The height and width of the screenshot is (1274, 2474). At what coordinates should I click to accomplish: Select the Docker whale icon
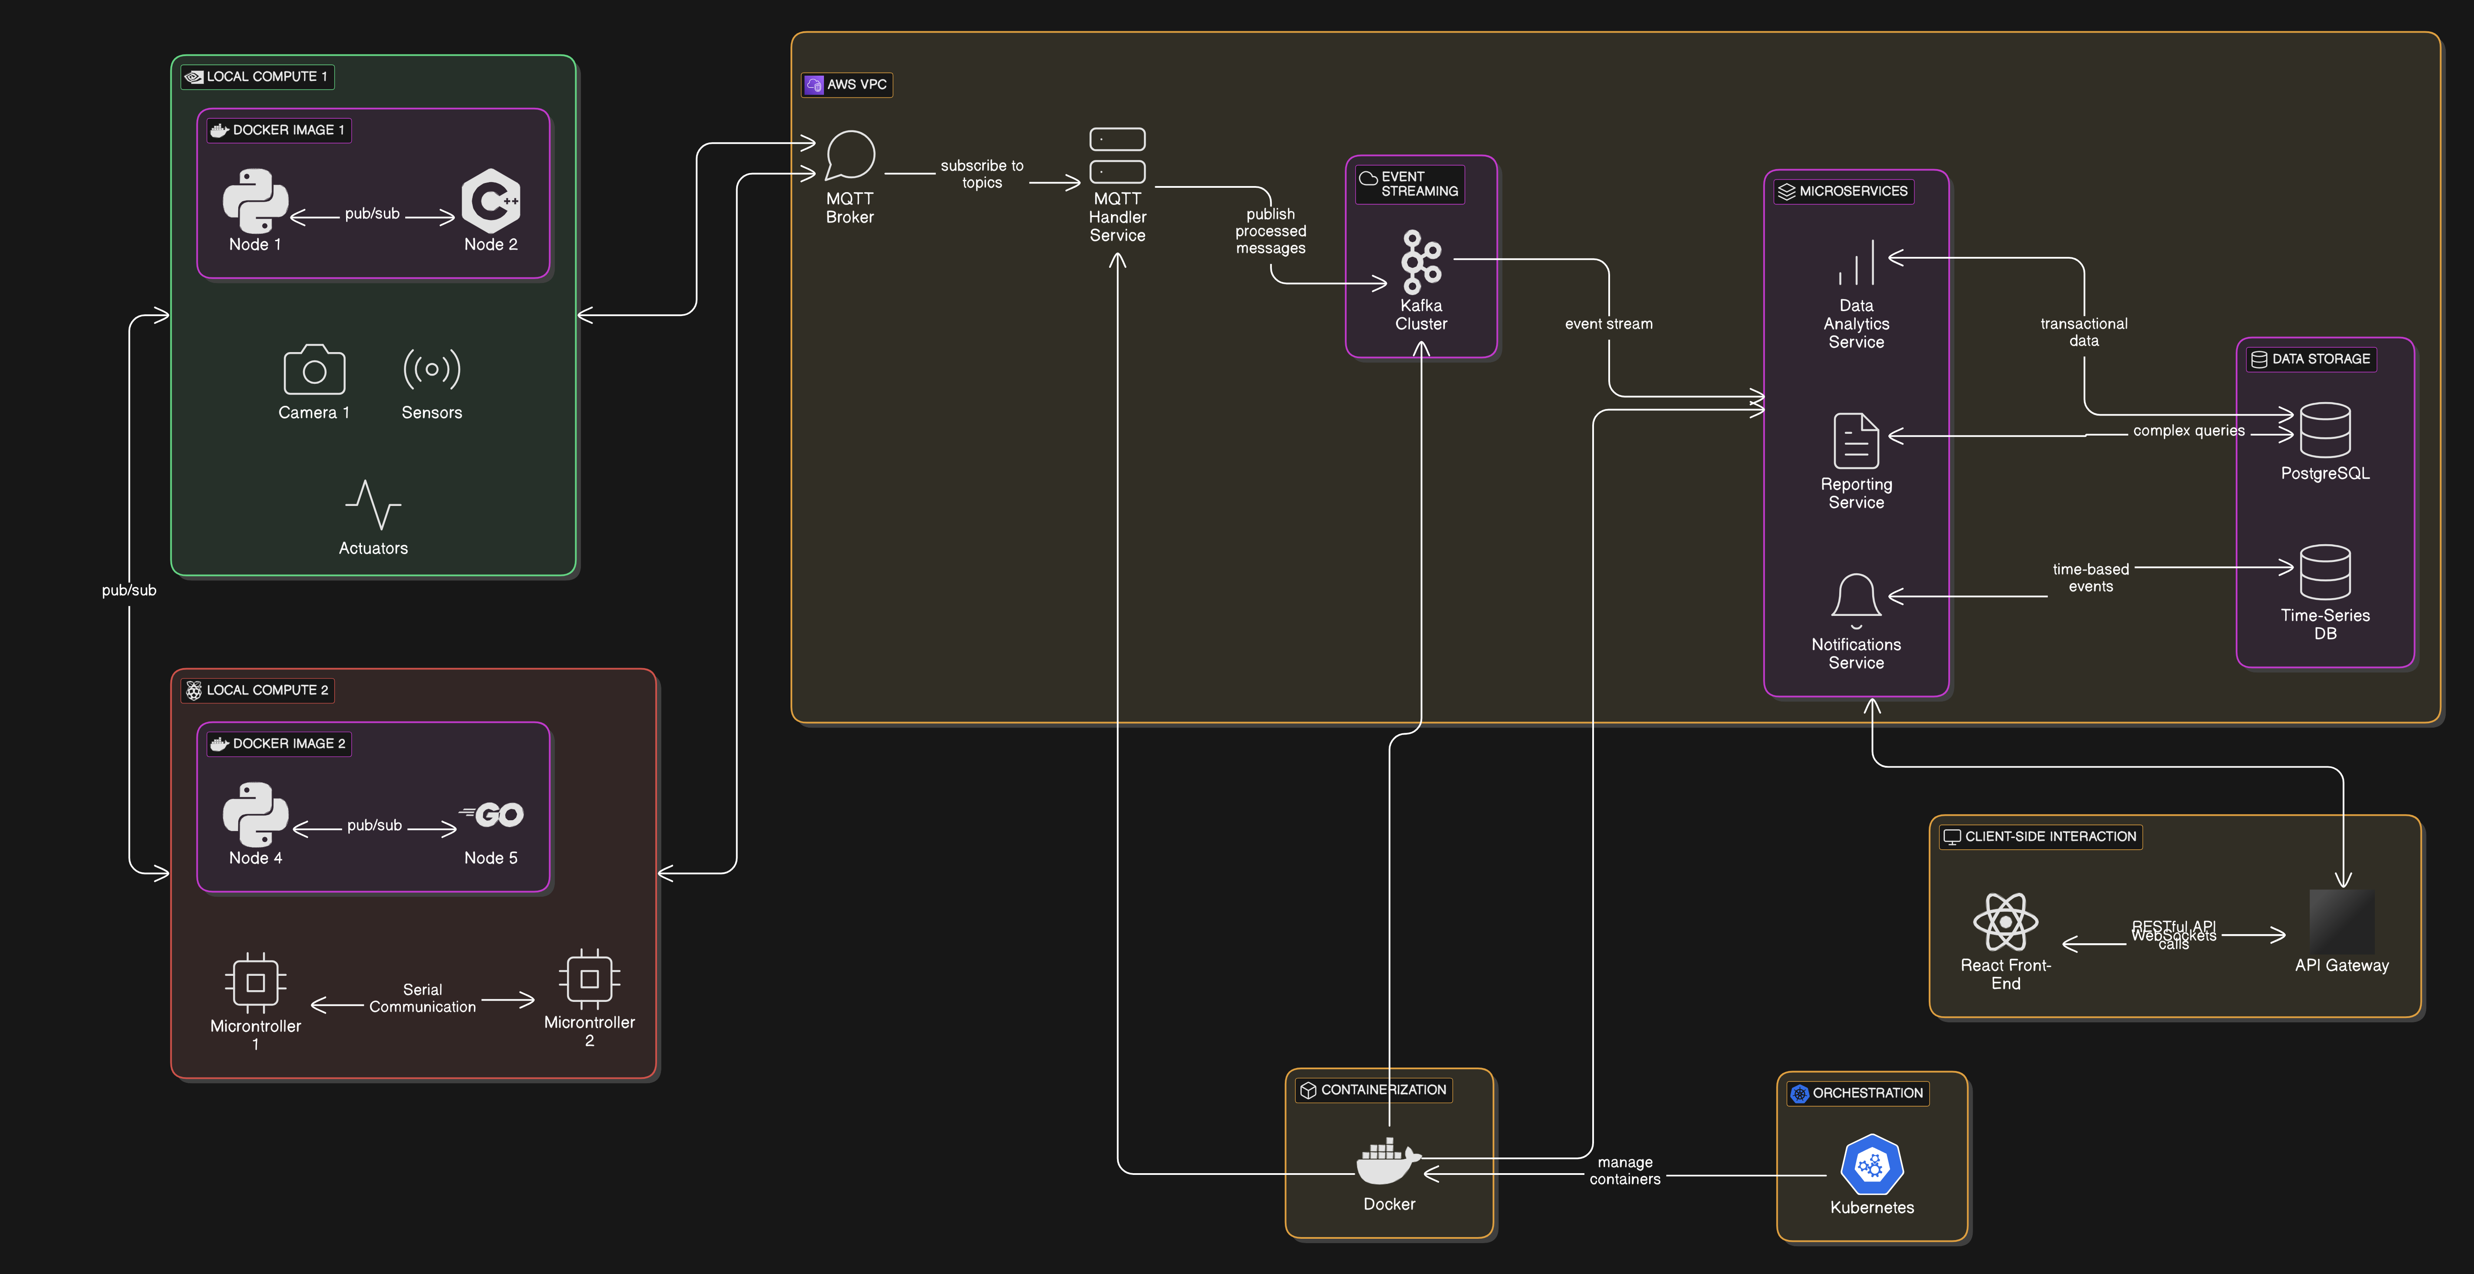click(x=1388, y=1162)
